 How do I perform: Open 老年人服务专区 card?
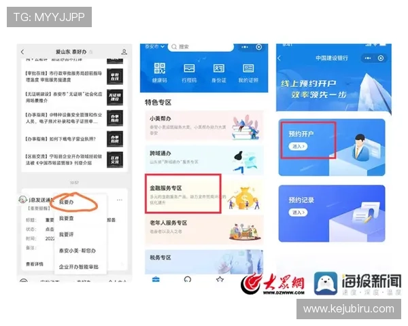[204, 230]
